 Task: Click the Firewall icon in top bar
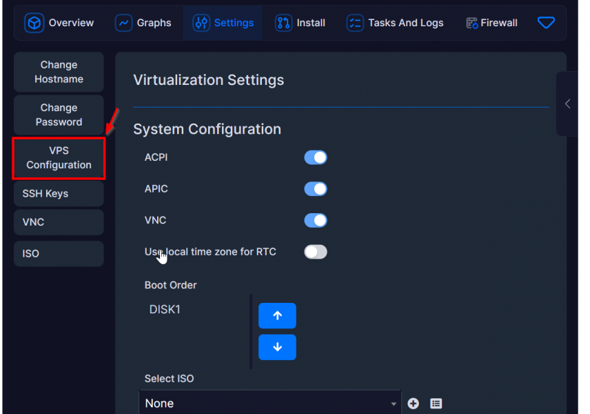click(x=472, y=23)
